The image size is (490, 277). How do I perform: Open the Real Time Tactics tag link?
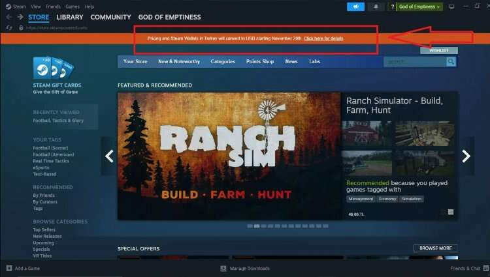(51, 161)
